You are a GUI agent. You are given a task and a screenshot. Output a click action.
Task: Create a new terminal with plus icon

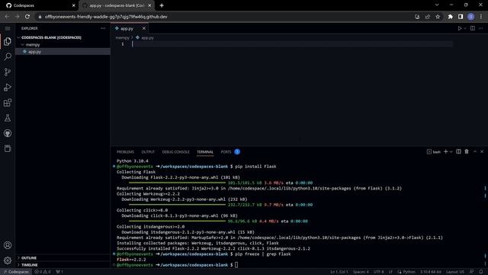pos(445,151)
